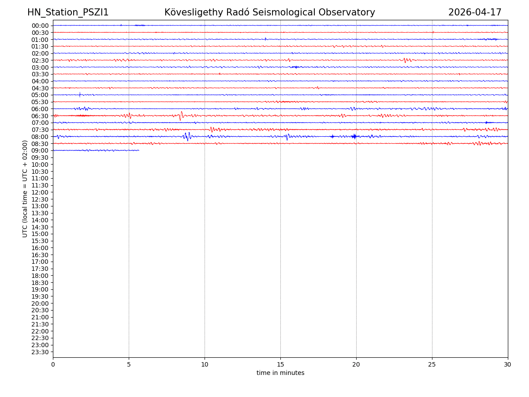Viewport: 529px width, 397px height.
Task: Click the 5 tick on the minutes axis
Action: 129,365
